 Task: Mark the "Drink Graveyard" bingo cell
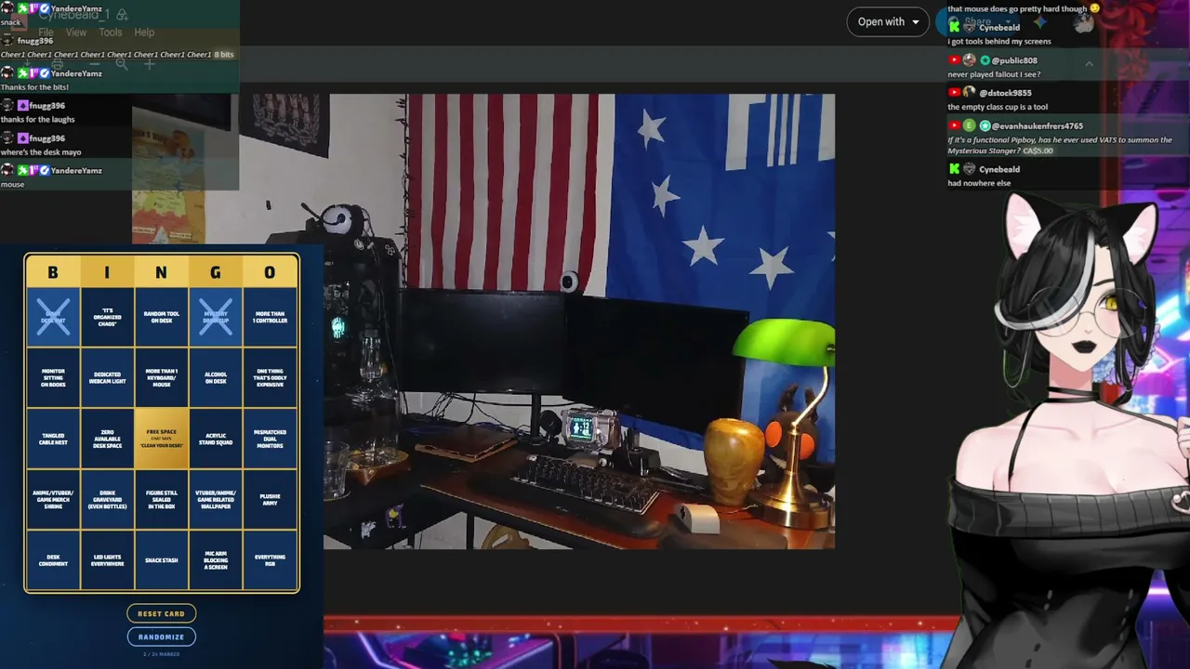pos(107,499)
